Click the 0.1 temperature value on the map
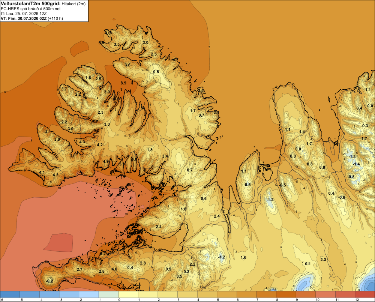Viewport: 375px width, 302px height. [x=308, y=264]
